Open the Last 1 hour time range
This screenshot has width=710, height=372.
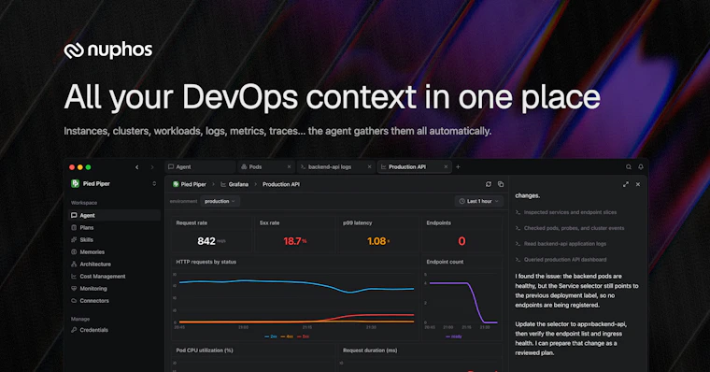tap(478, 201)
